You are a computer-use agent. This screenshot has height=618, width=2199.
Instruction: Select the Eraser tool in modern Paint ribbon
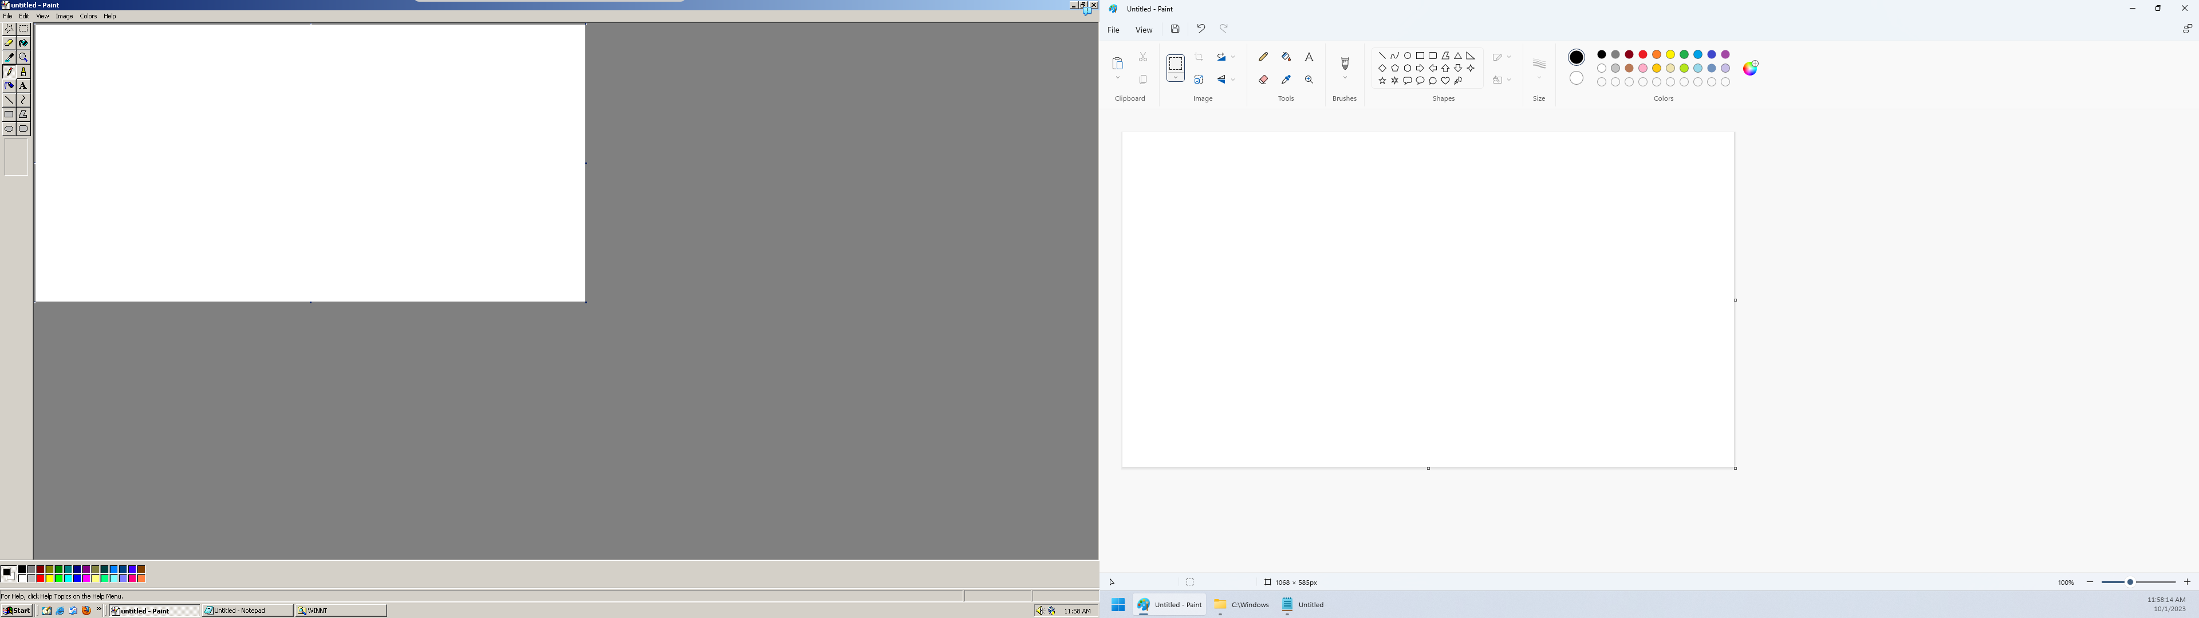(x=1263, y=80)
